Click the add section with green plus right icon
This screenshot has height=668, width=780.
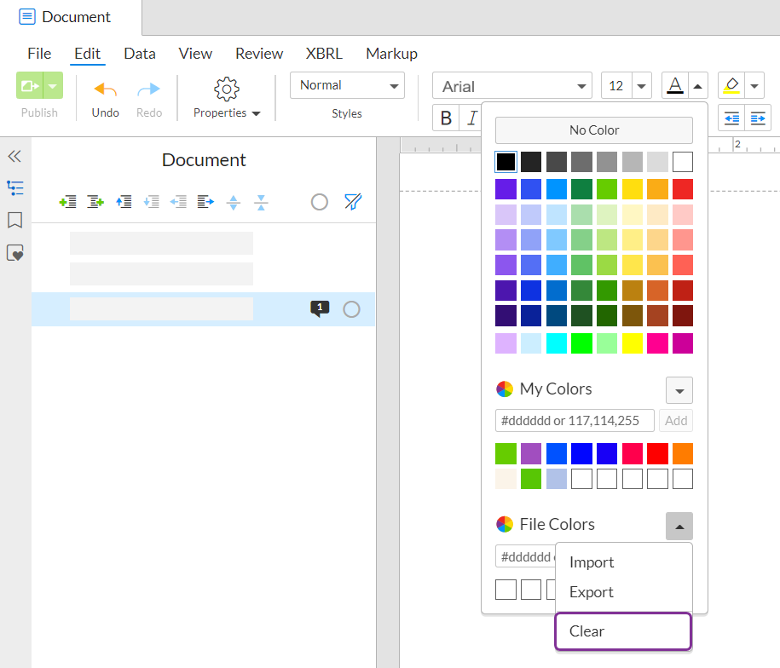[95, 202]
